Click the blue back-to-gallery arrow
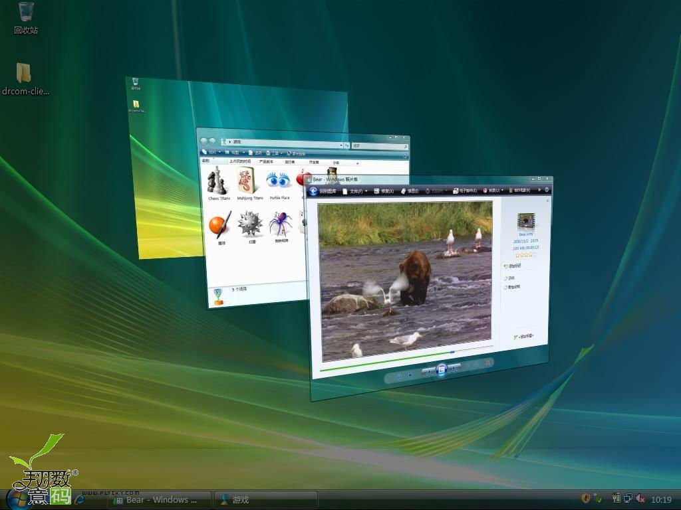 click(314, 191)
